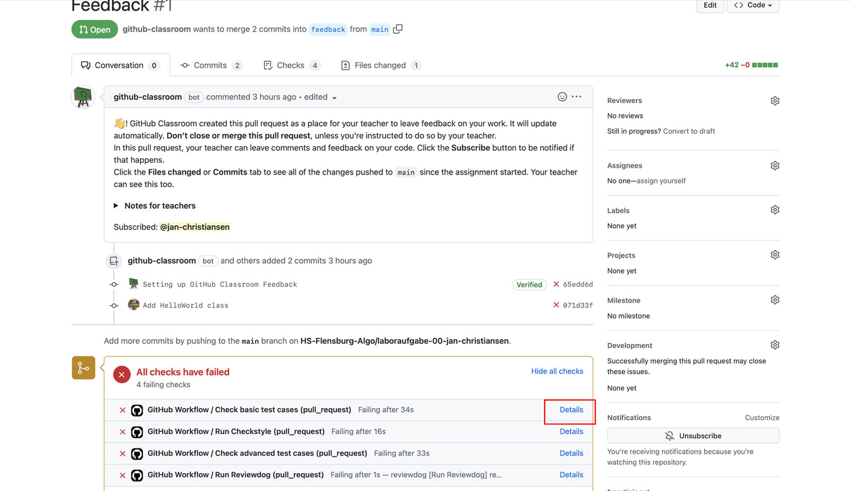Switch to the Checks tab
Viewport: 851px width, 491px height.
pyautogui.click(x=291, y=65)
